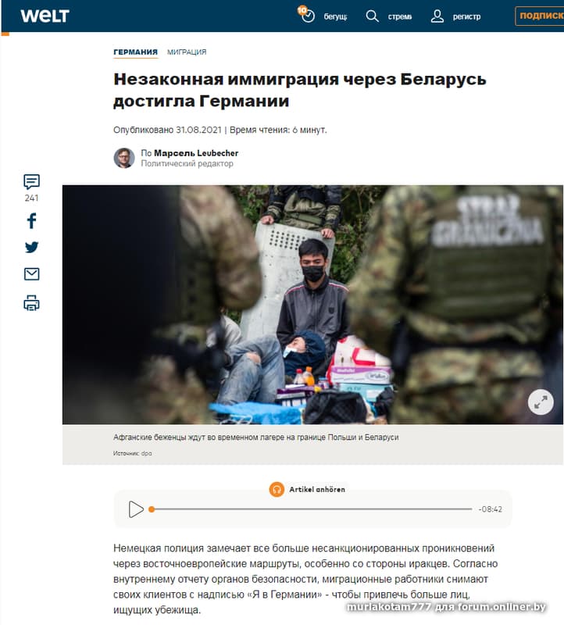Click the search magnifier icon

click(373, 16)
